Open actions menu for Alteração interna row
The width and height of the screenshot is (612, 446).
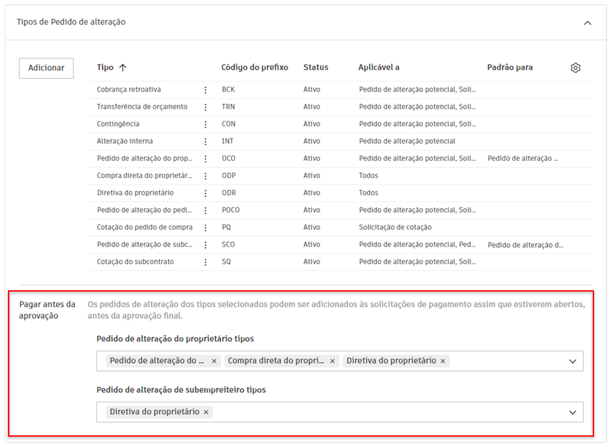tap(206, 141)
